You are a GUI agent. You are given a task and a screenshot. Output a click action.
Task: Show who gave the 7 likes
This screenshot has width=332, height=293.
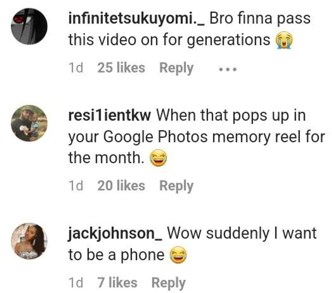117,283
